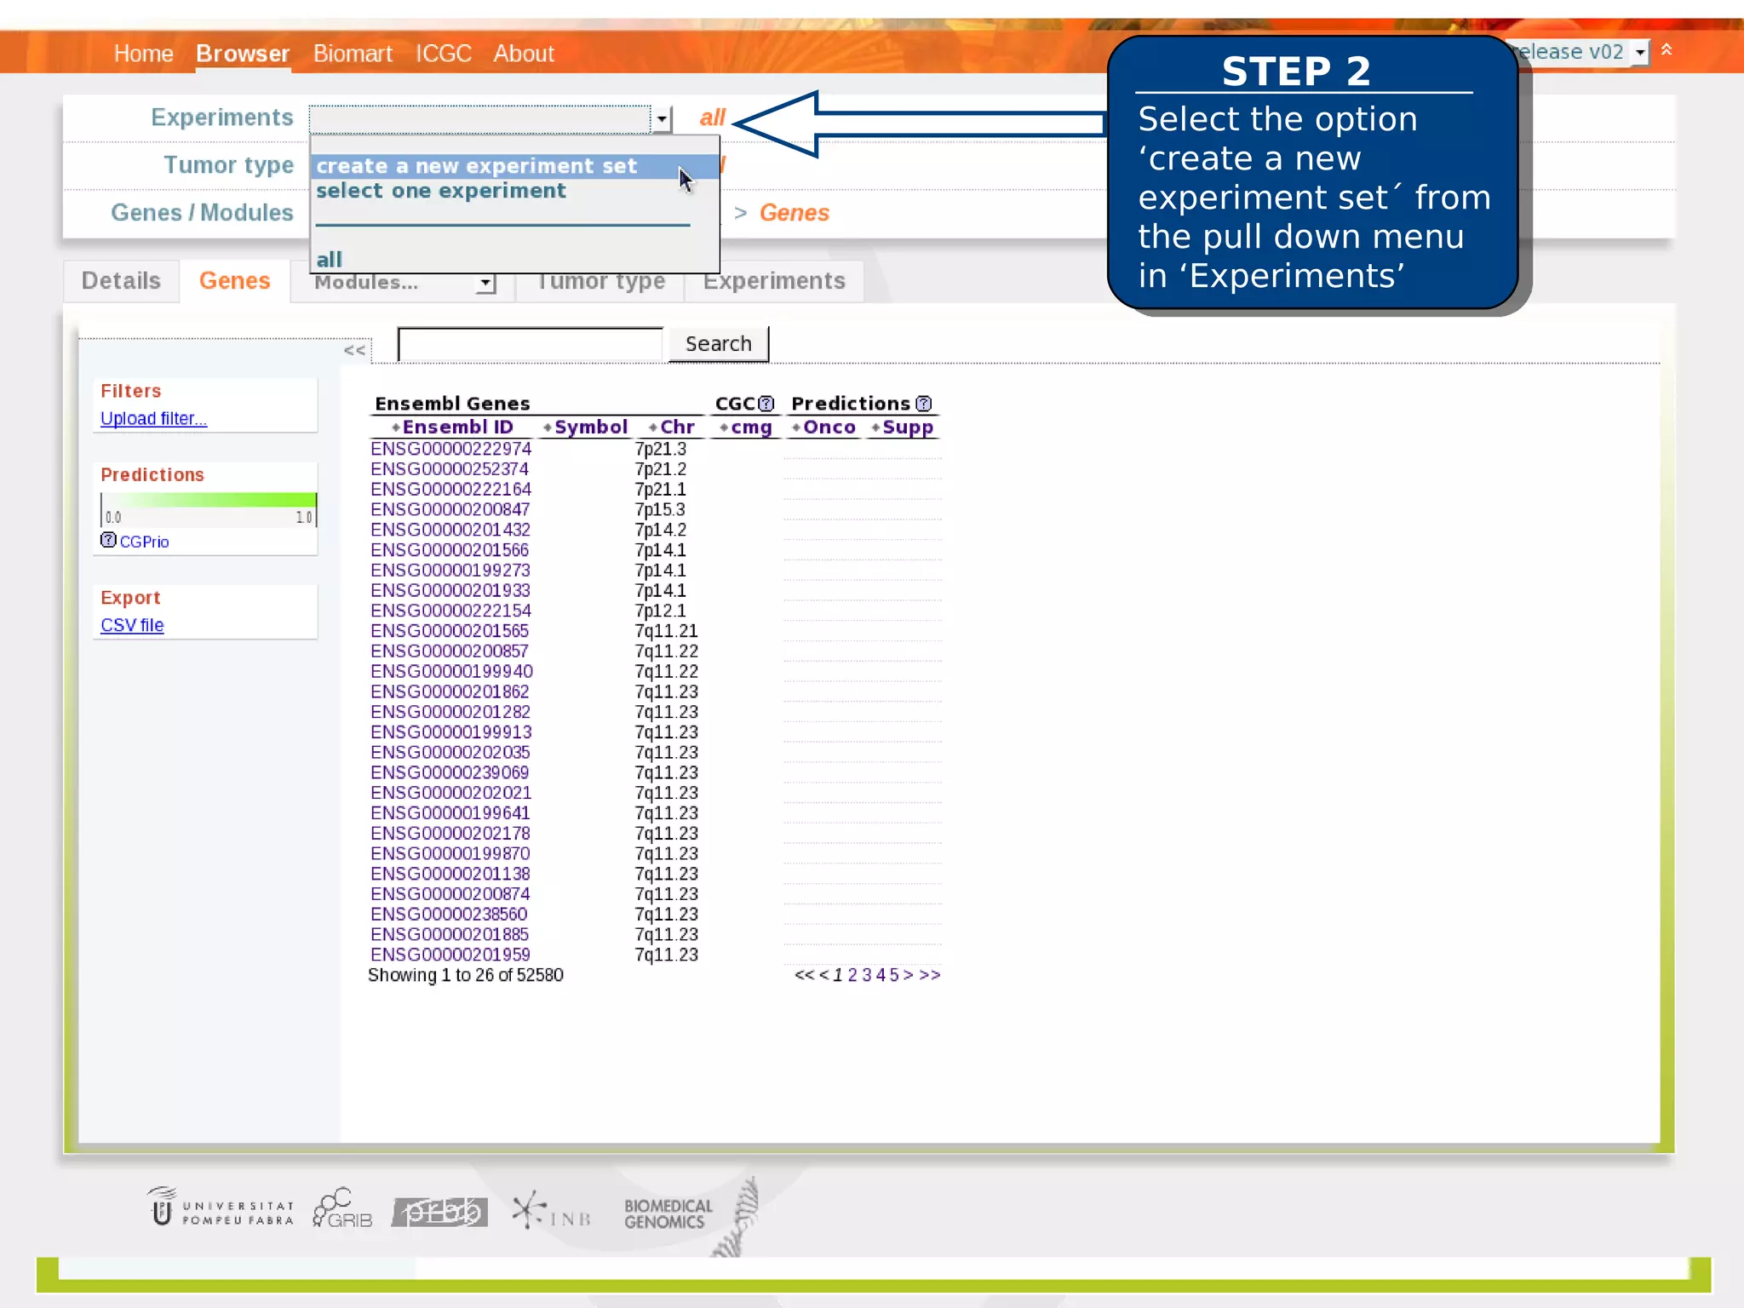
Task: Open the release version dropdown
Action: click(x=1639, y=52)
